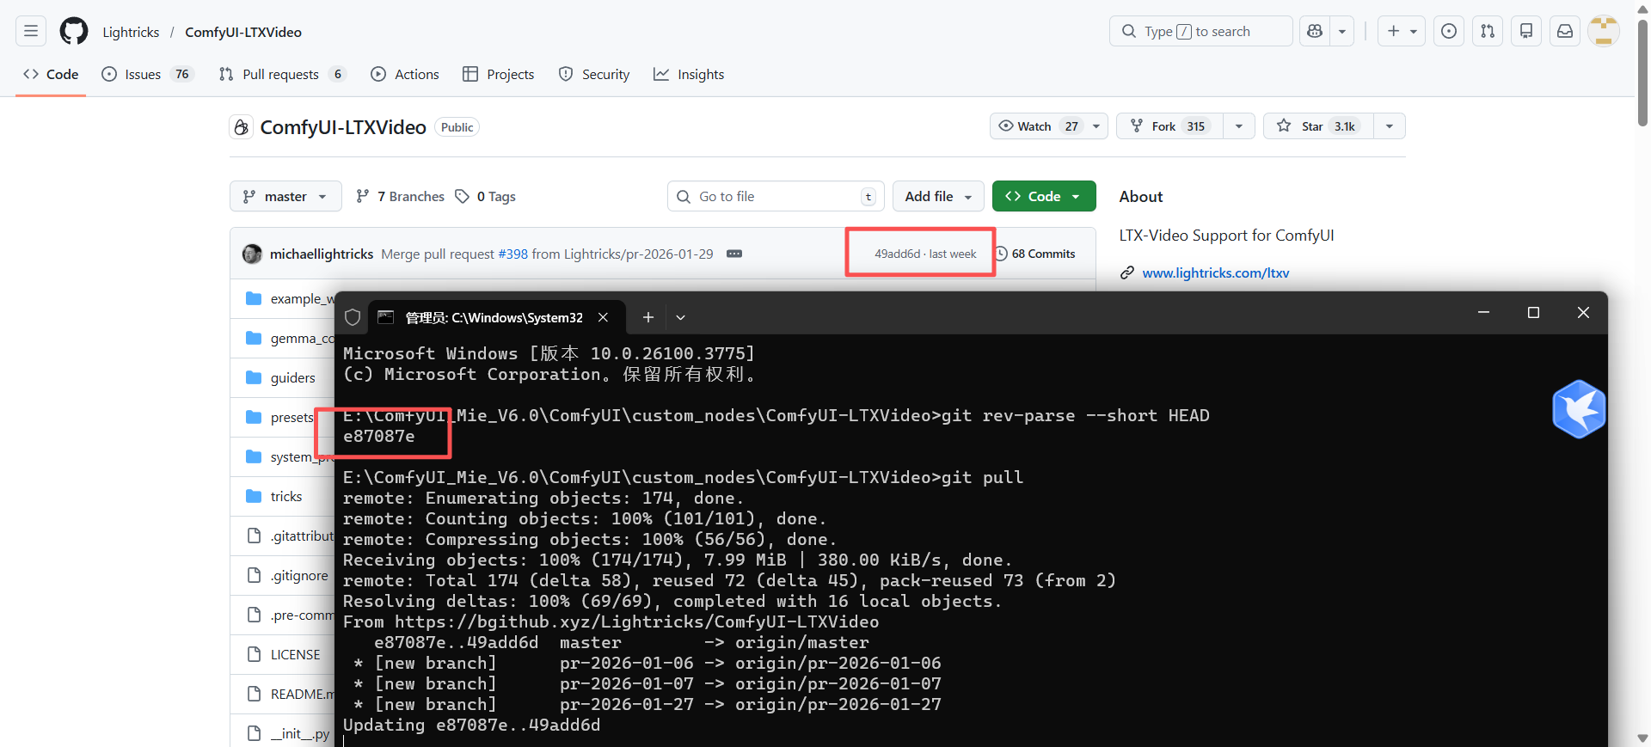Click the Watch button
Screen dimensions: 1651x747
(1037, 126)
